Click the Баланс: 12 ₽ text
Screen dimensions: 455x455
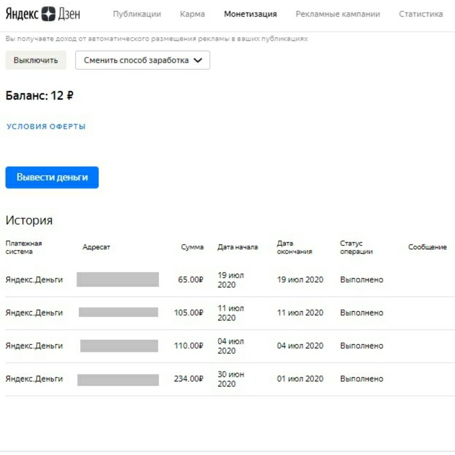(40, 96)
